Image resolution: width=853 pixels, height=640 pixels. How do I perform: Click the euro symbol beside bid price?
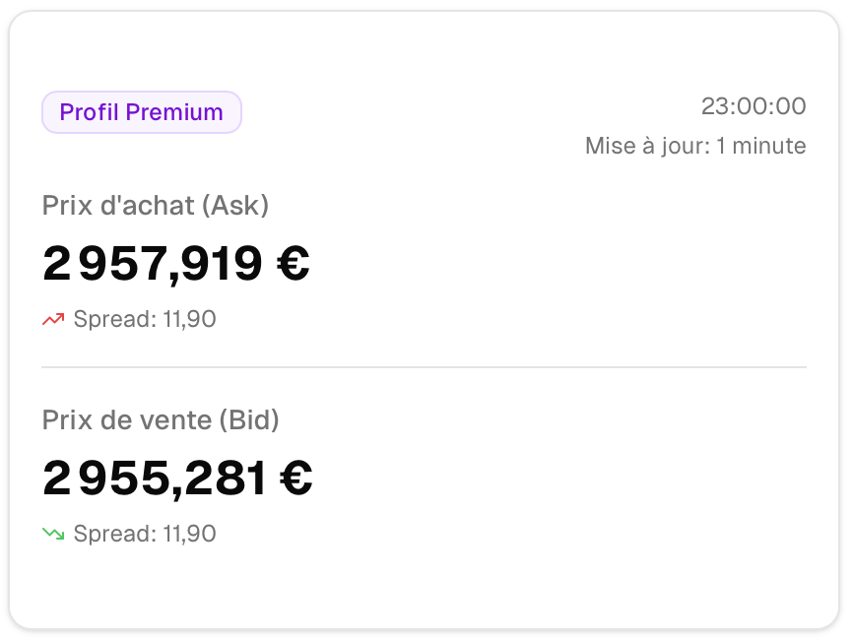[296, 478]
